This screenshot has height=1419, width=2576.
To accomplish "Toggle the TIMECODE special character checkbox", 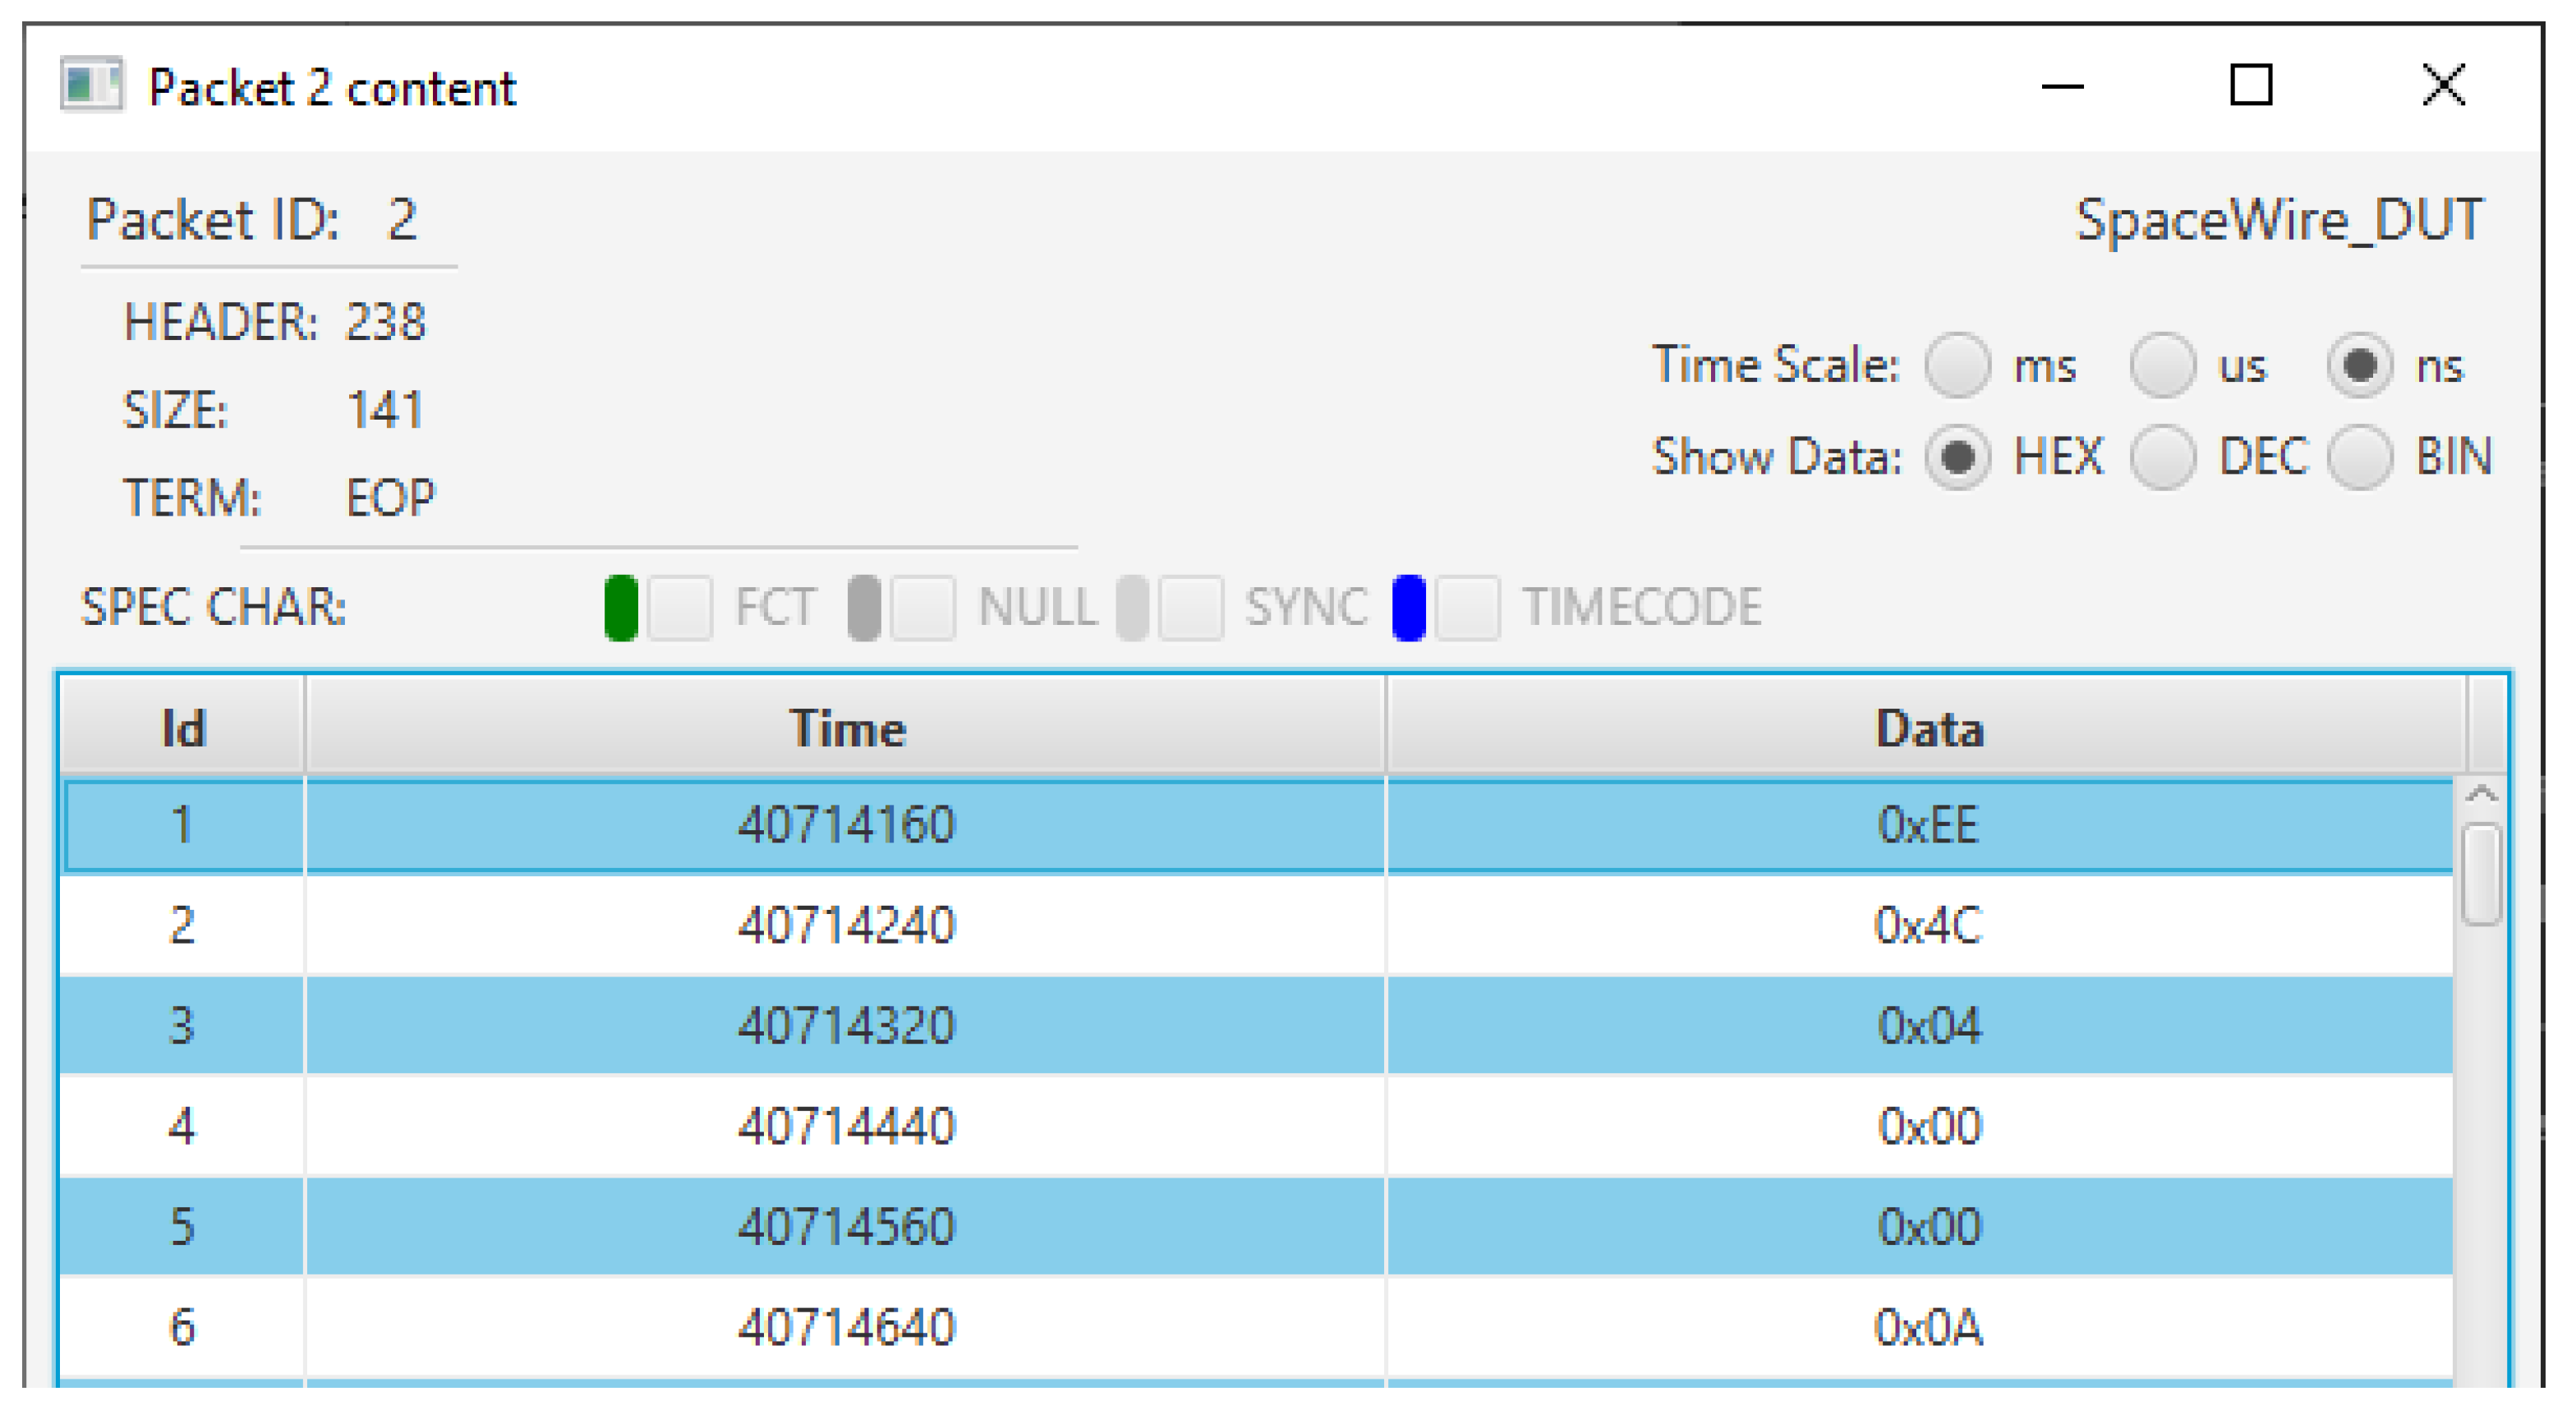I will click(x=1467, y=607).
